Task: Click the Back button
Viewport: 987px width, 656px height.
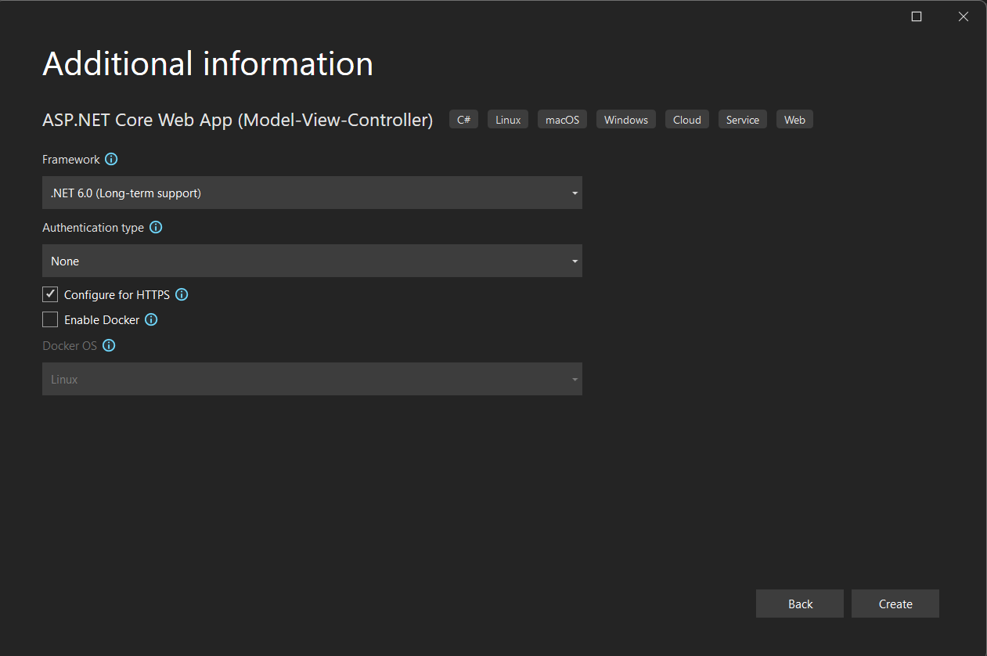Action: tap(799, 604)
